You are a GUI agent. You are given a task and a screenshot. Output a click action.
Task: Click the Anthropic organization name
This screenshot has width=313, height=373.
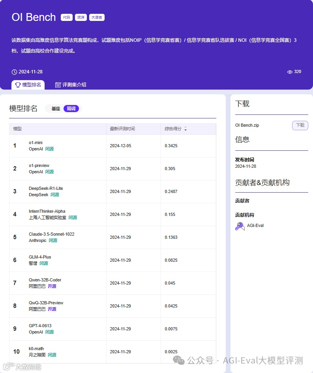(x=37, y=240)
